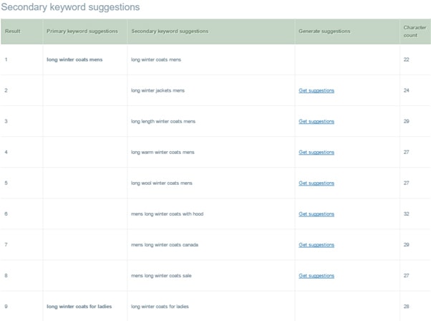The image size is (431, 321).
Task: Select the Character count column header
Action: click(x=415, y=32)
